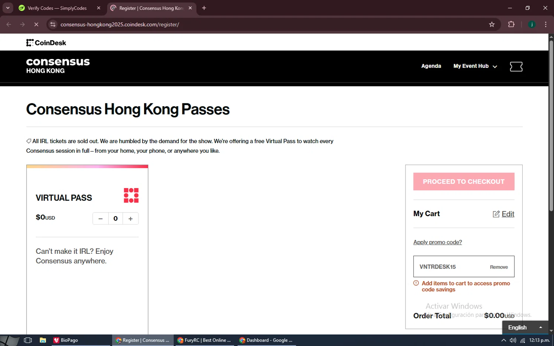Switch to Dashboard Google taskbar window

tap(266, 340)
